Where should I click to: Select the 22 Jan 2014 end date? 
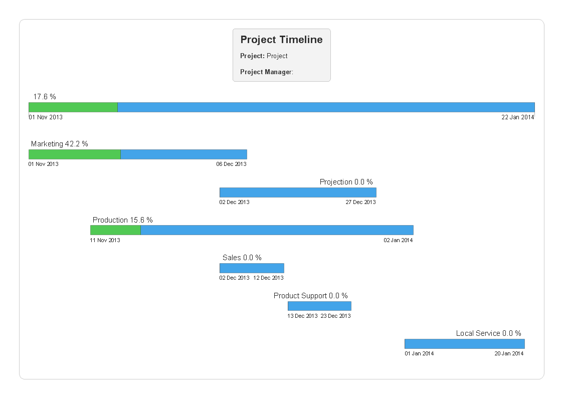click(518, 117)
